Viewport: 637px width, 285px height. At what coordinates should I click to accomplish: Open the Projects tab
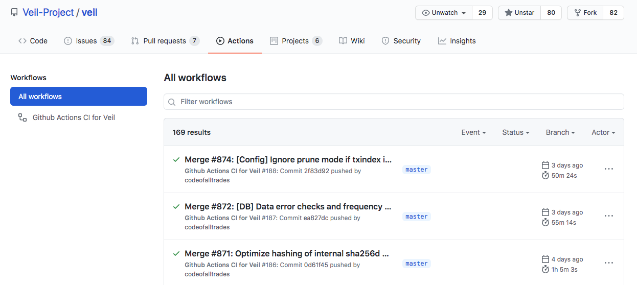296,41
